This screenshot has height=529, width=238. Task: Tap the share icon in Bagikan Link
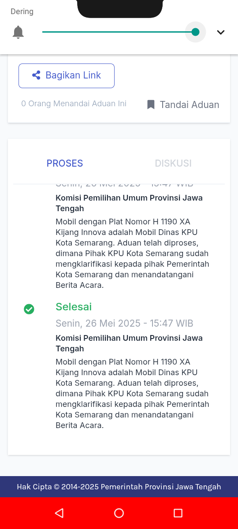coord(36,75)
